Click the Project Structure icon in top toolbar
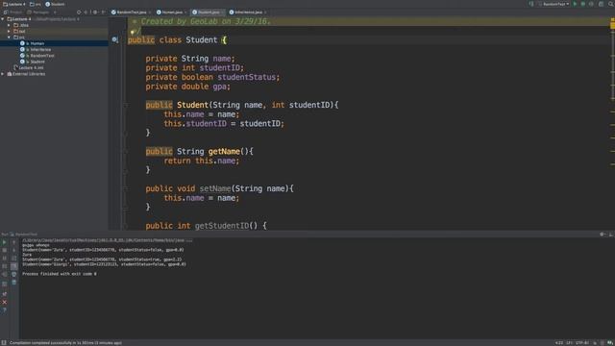 click(x=601, y=4)
